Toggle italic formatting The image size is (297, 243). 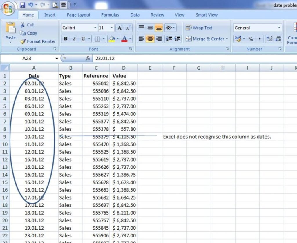(74, 39)
